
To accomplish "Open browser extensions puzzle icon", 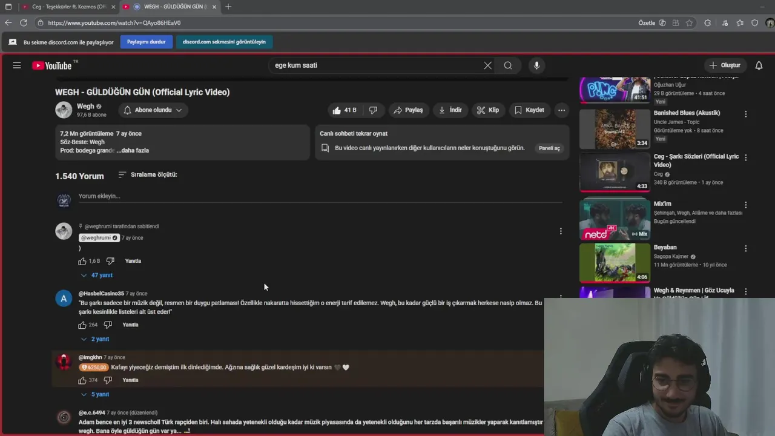I will click(707, 23).
